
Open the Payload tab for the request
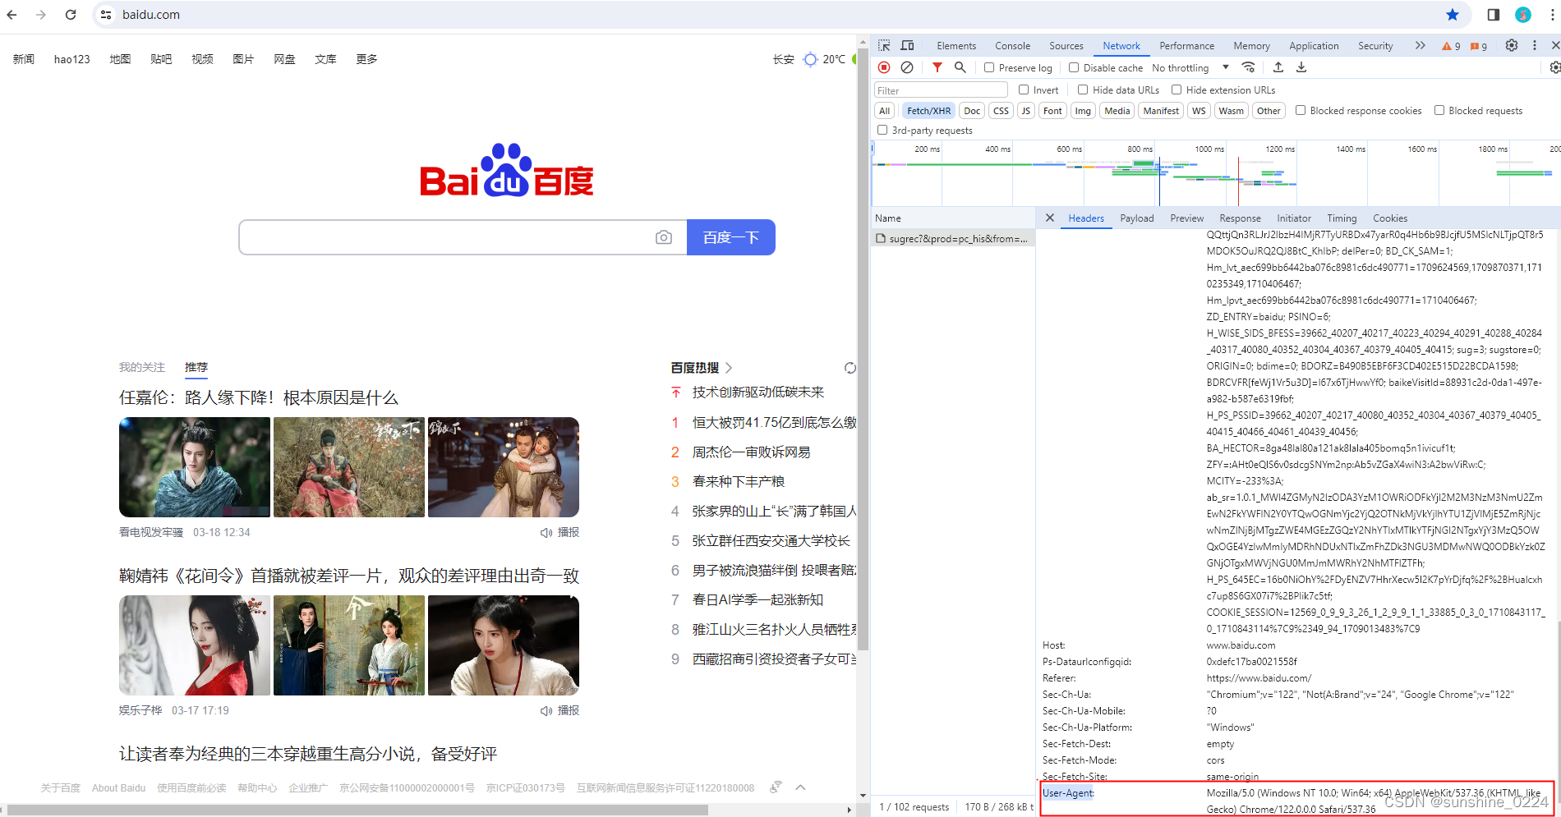click(x=1137, y=218)
